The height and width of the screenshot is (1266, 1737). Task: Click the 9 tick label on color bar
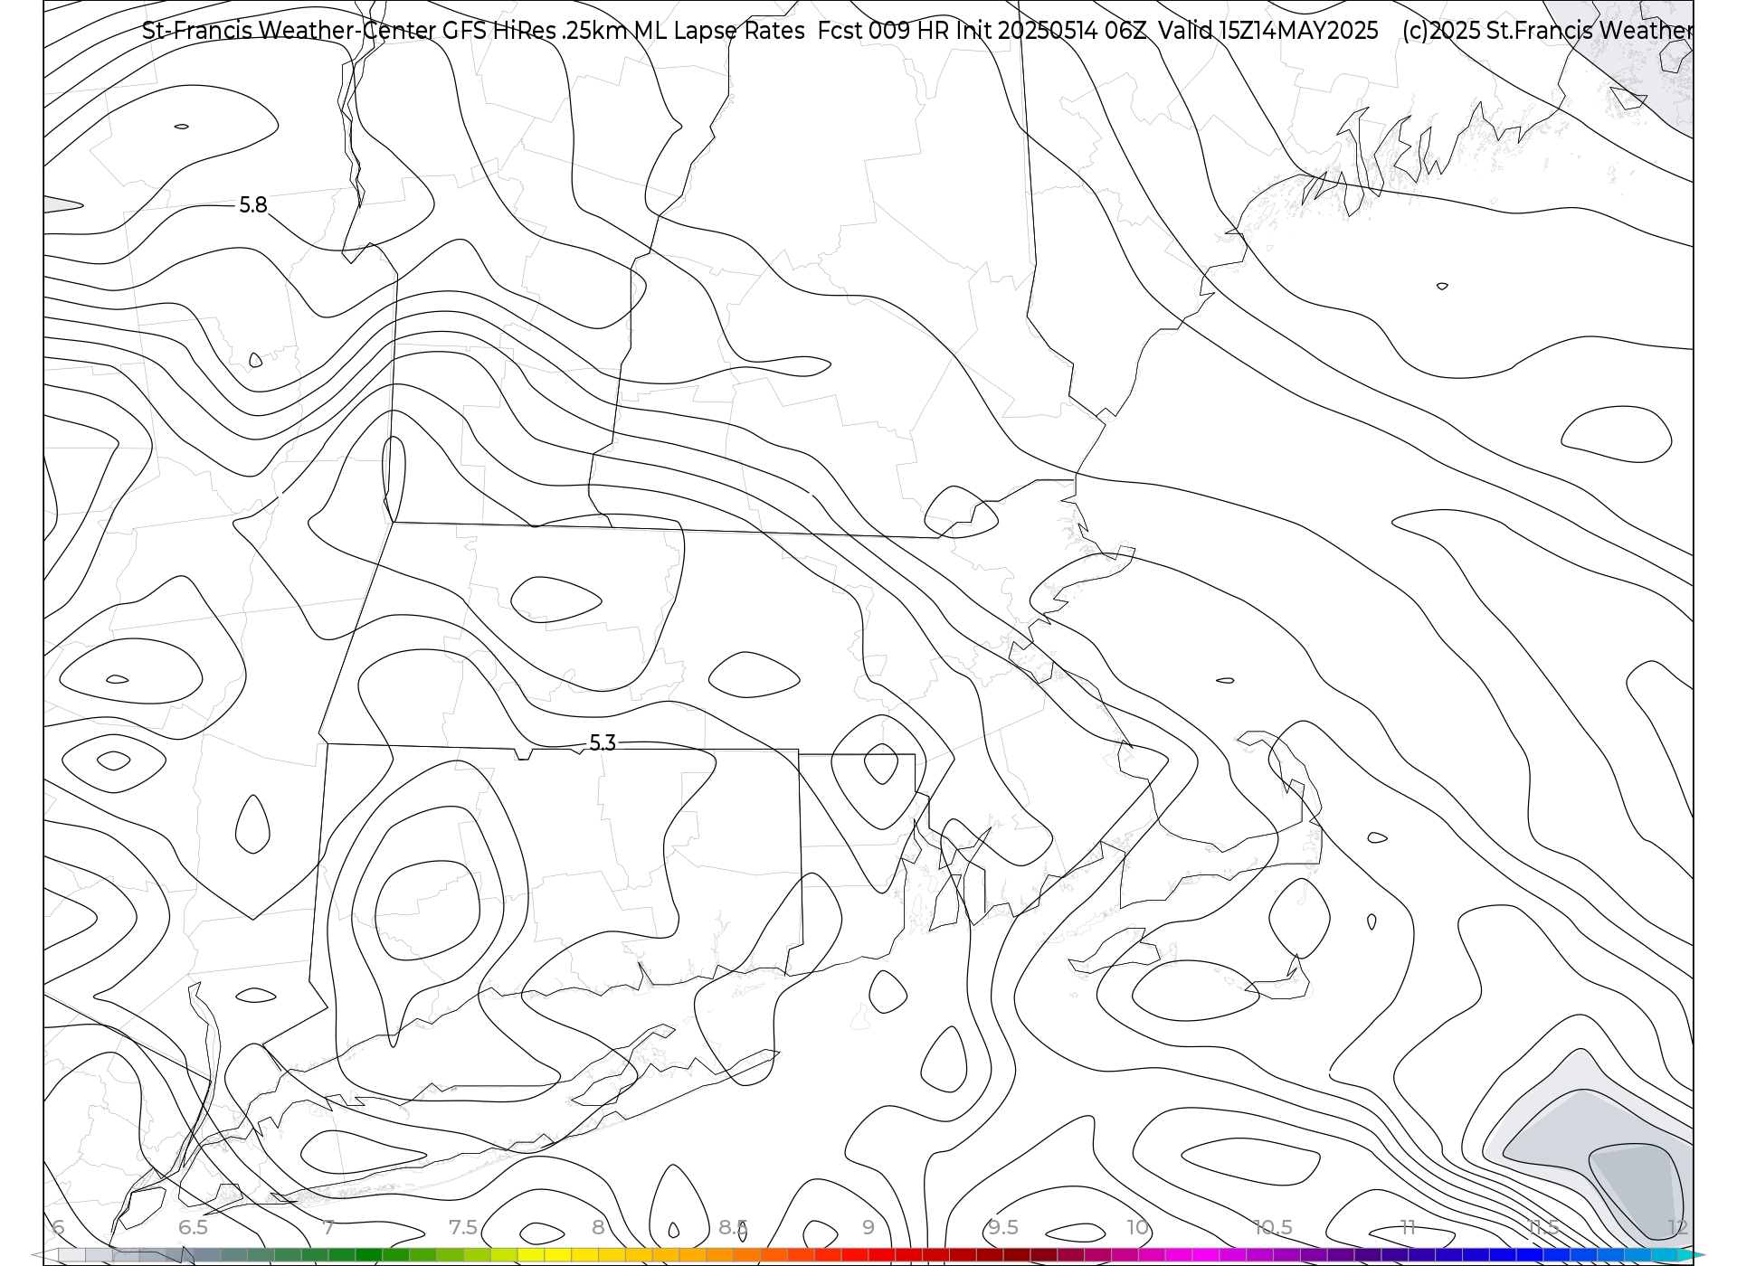pyautogui.click(x=868, y=1227)
